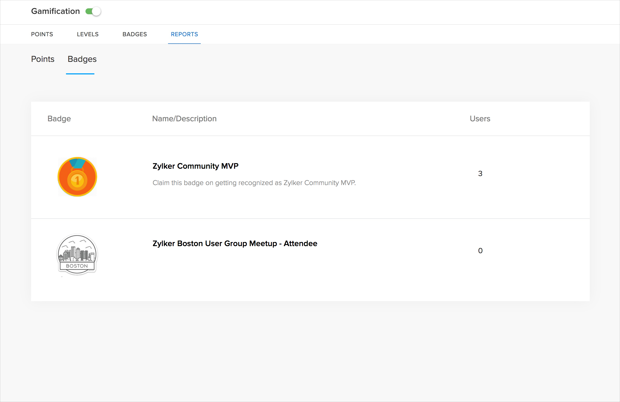This screenshot has width=620, height=402.
Task: Show the Points report sub-tab
Action: point(43,59)
